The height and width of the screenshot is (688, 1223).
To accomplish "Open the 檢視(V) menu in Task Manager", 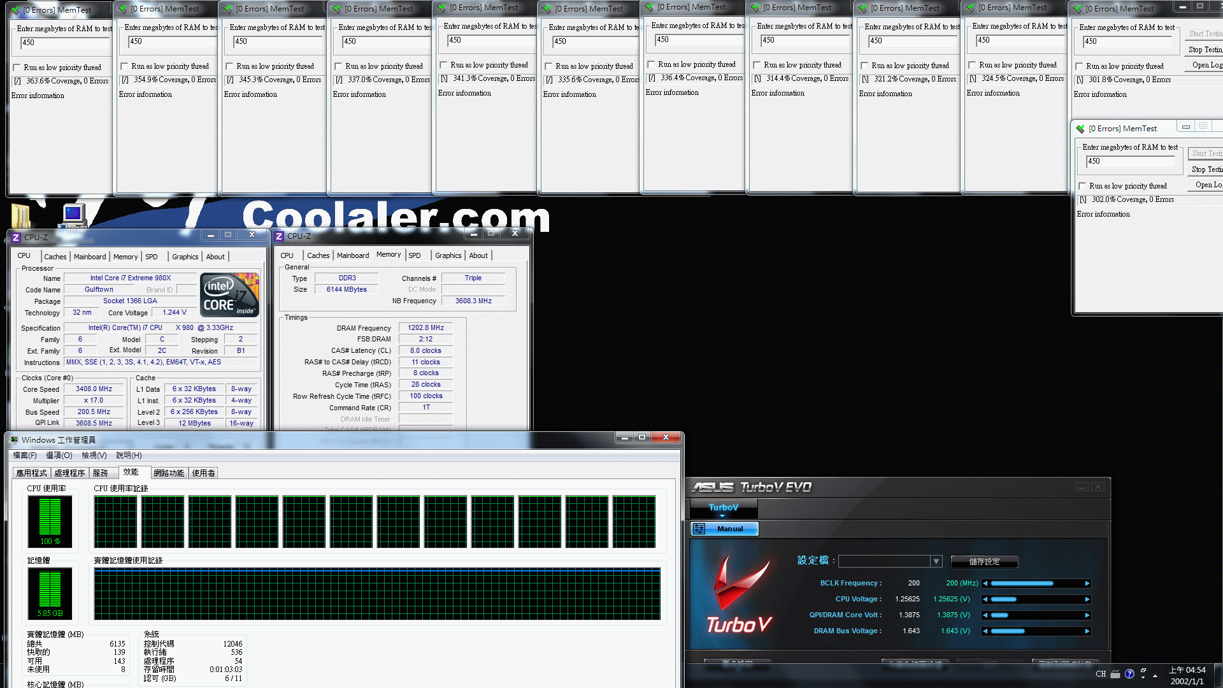I will tap(94, 455).
